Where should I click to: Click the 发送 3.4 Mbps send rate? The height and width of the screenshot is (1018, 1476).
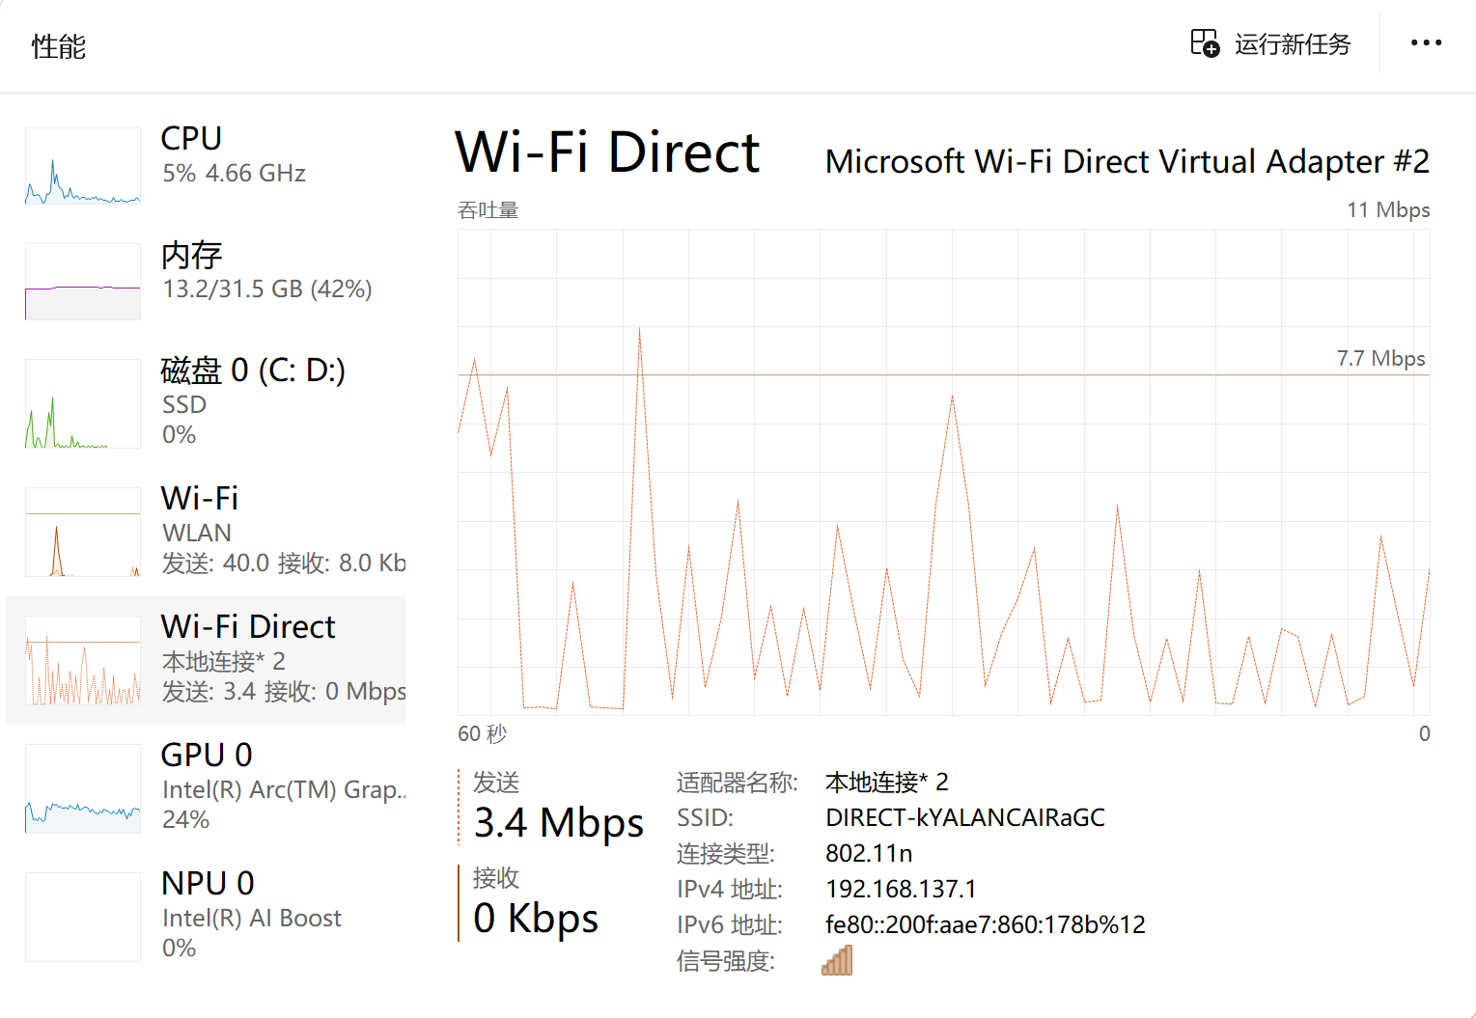(x=558, y=808)
